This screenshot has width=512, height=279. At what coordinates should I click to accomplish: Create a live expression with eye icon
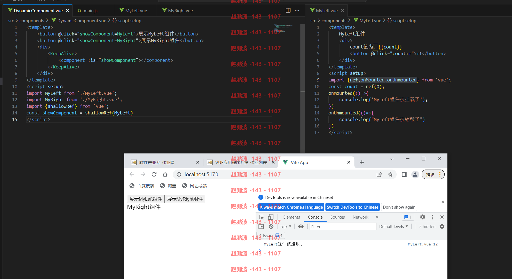click(x=301, y=226)
